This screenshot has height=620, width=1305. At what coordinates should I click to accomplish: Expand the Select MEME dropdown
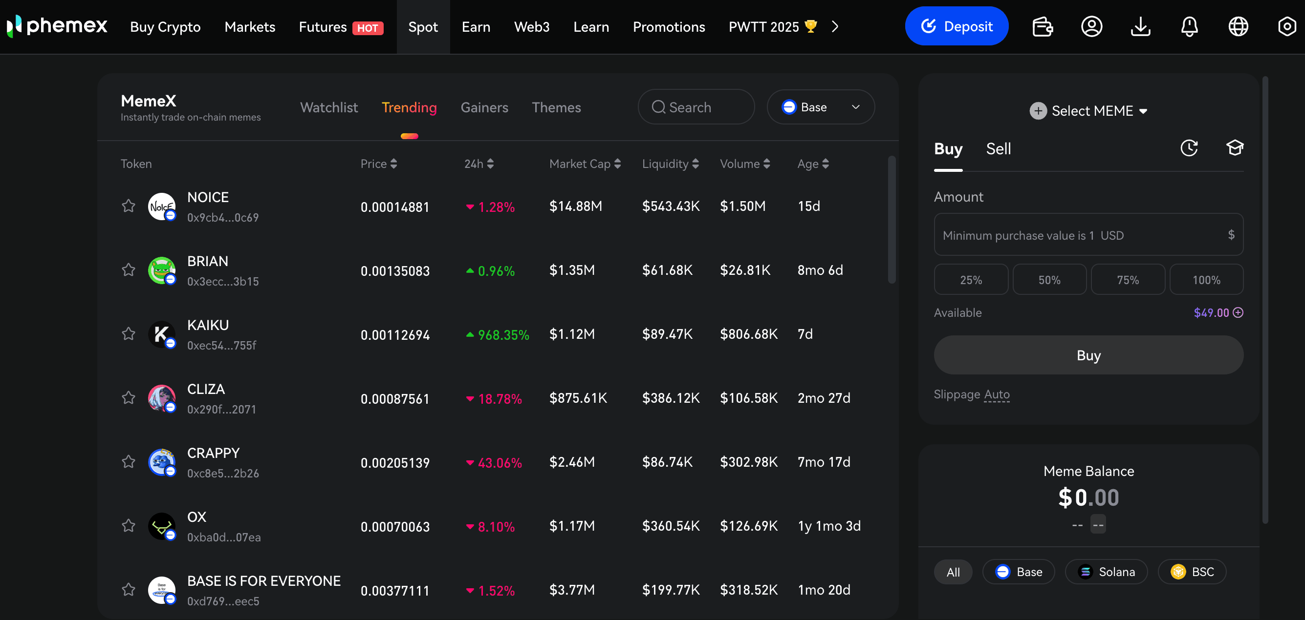1088,111
